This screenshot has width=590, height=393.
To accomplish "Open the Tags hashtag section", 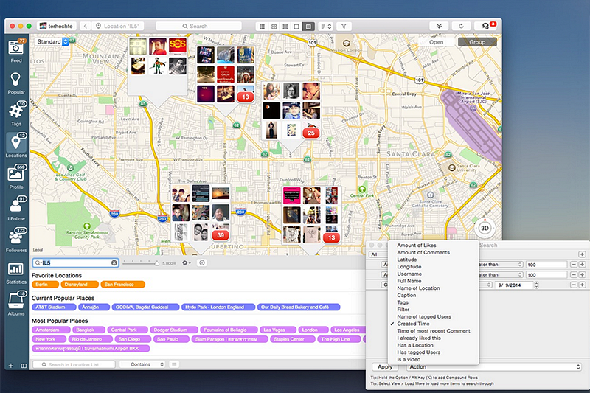I will 16,114.
